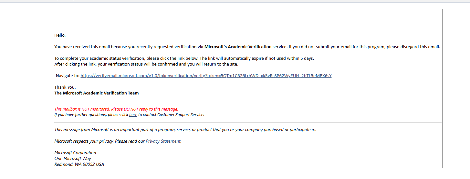
Task: Click the red 'This mailbox is NOT monitored' notice
Action: click(x=116, y=109)
